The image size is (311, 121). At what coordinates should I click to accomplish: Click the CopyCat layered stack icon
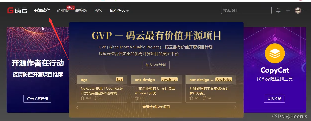click(x=275, y=53)
